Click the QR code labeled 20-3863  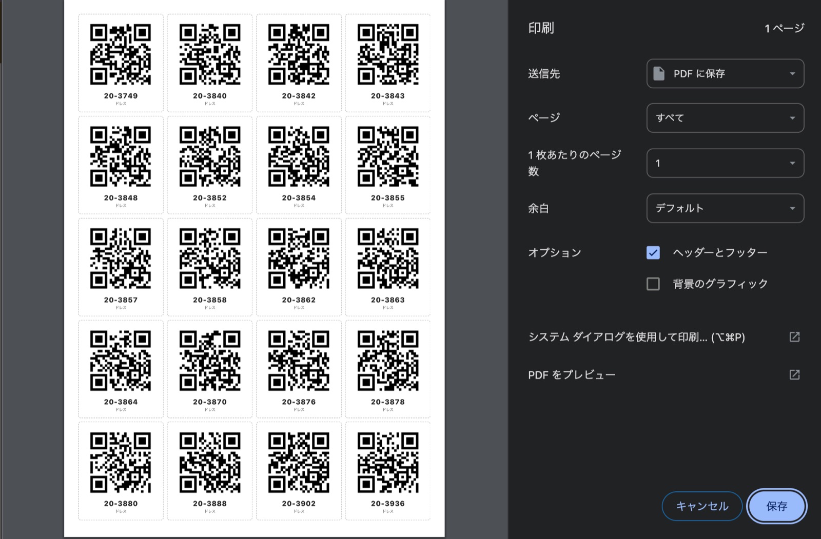coord(388,258)
